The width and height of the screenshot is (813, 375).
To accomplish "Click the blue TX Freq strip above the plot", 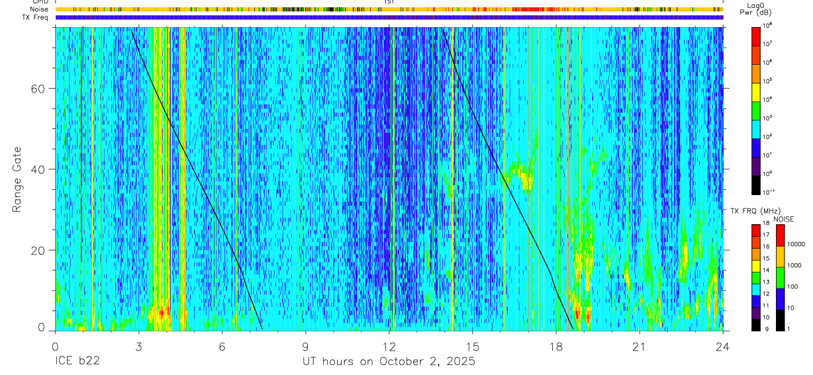I will tap(389, 17).
